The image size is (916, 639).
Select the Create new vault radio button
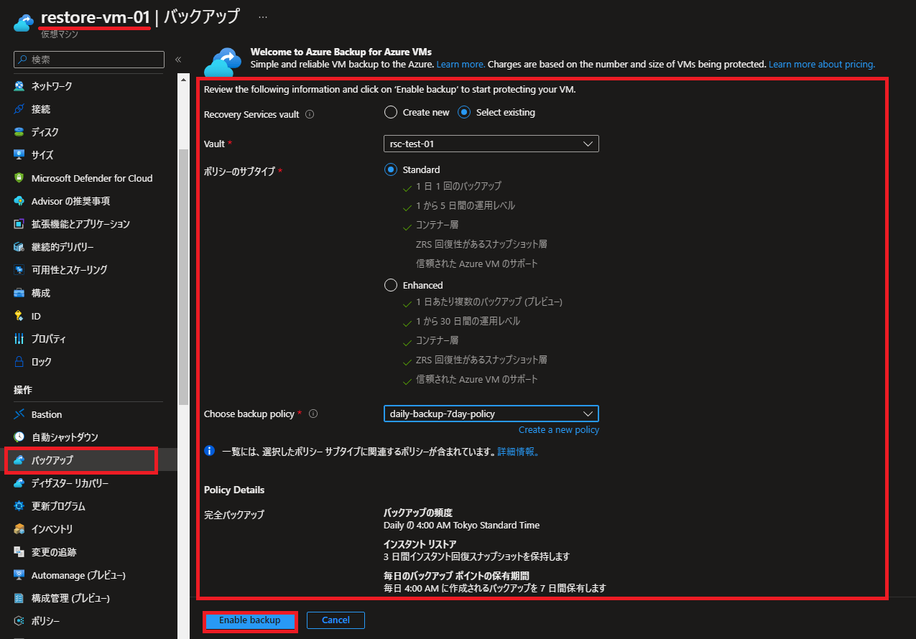point(391,112)
